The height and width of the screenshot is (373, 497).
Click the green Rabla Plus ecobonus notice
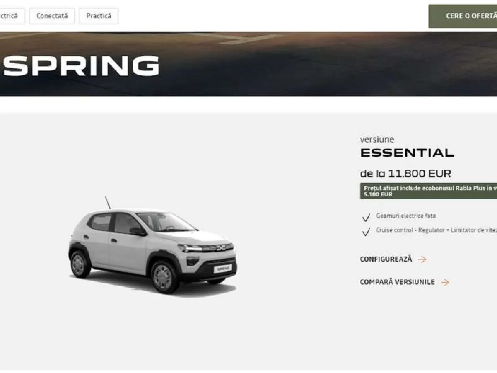click(x=428, y=191)
